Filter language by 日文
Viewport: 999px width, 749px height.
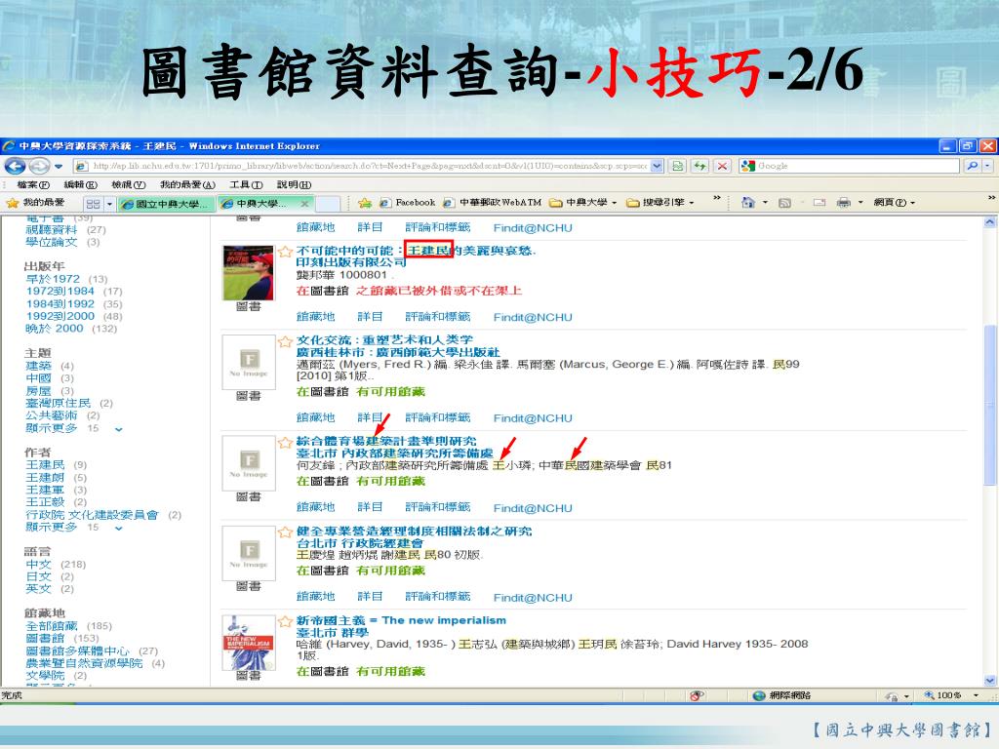click(x=38, y=576)
